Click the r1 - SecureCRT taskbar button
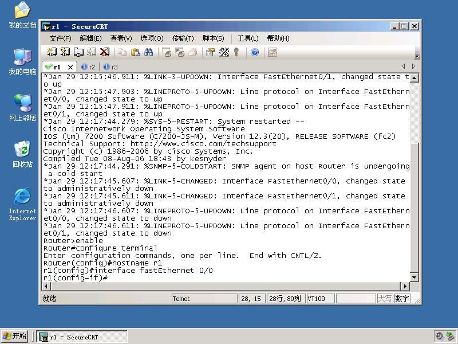Screen dimensions: 458x344 [82, 337]
